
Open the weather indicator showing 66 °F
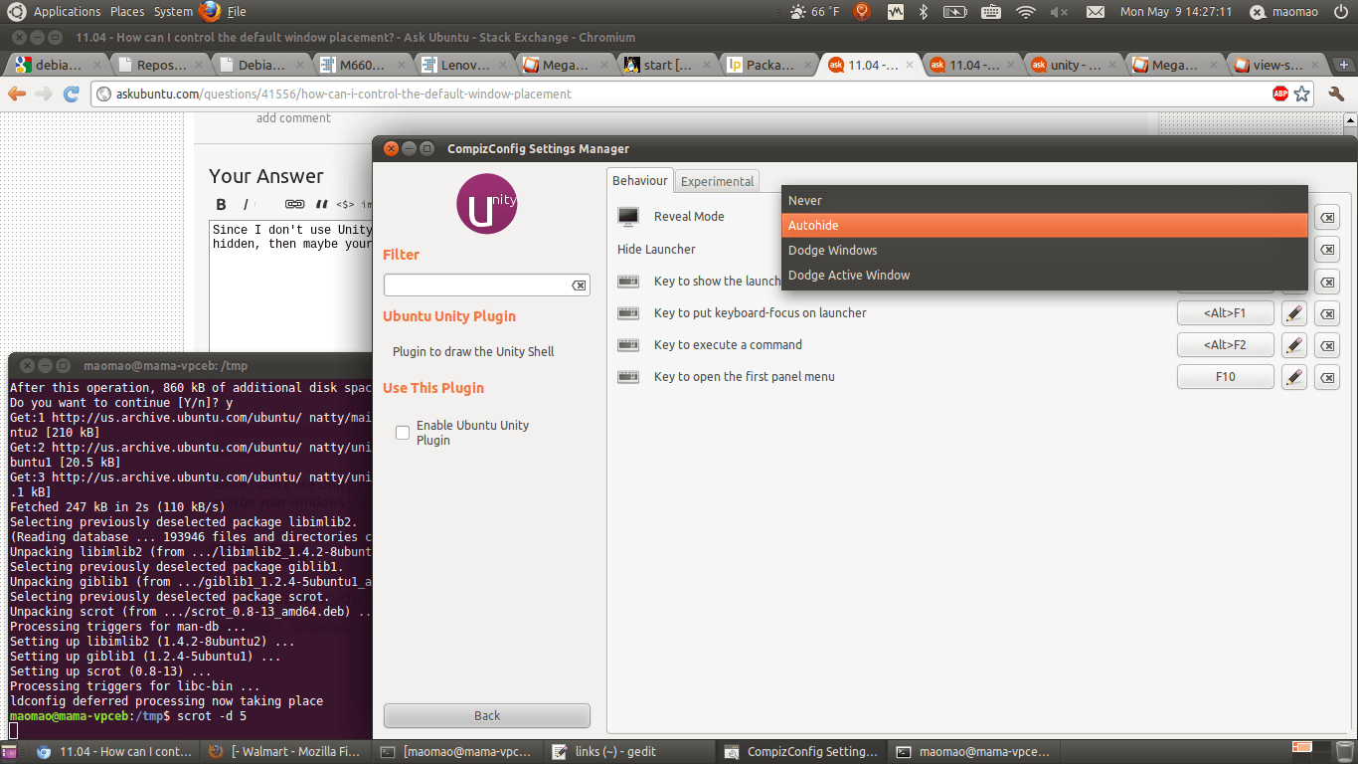(814, 12)
